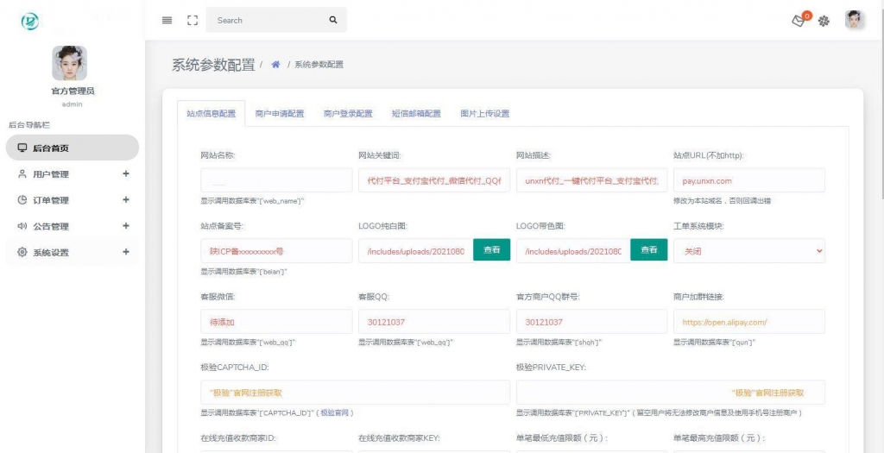The image size is (884, 453).
Task: Click 查看 button for LOGO纯白图
Action: click(x=491, y=250)
